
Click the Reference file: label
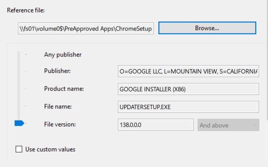pos(26,10)
